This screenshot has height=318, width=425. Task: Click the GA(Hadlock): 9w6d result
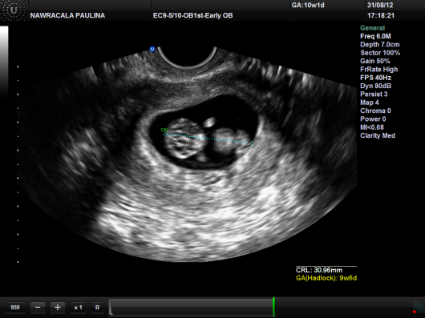coord(326,278)
